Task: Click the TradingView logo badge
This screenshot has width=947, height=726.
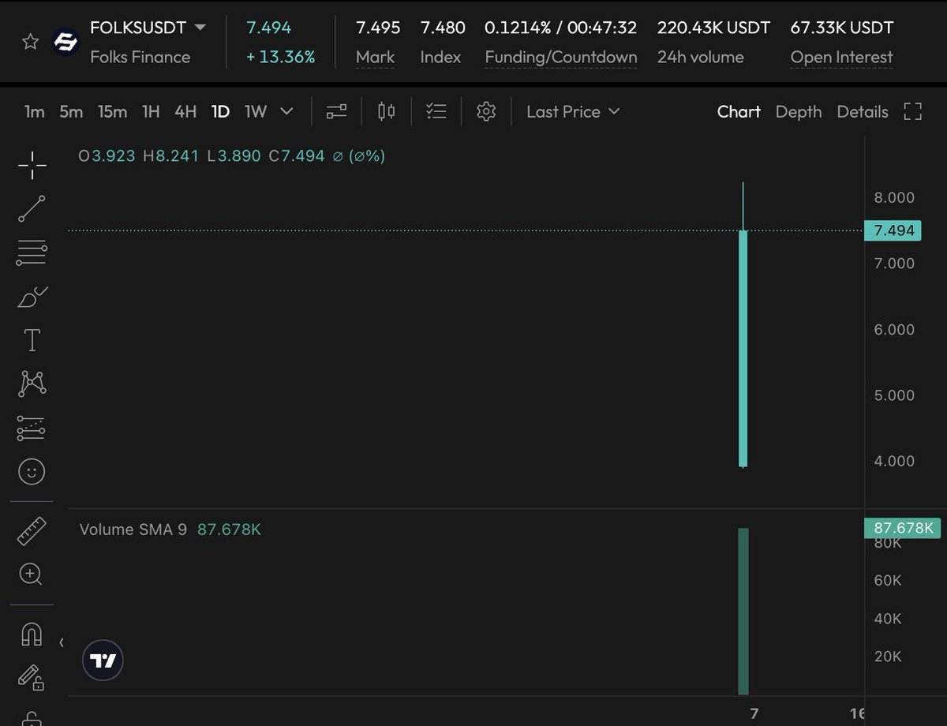Action: click(x=103, y=661)
